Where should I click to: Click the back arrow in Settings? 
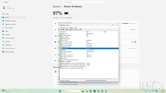point(2,2)
